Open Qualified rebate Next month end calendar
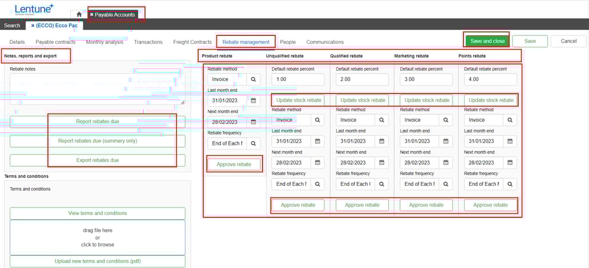The width and height of the screenshot is (589, 268). (x=382, y=163)
